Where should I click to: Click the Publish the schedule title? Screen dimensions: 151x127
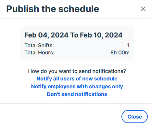pyautogui.click(x=53, y=9)
